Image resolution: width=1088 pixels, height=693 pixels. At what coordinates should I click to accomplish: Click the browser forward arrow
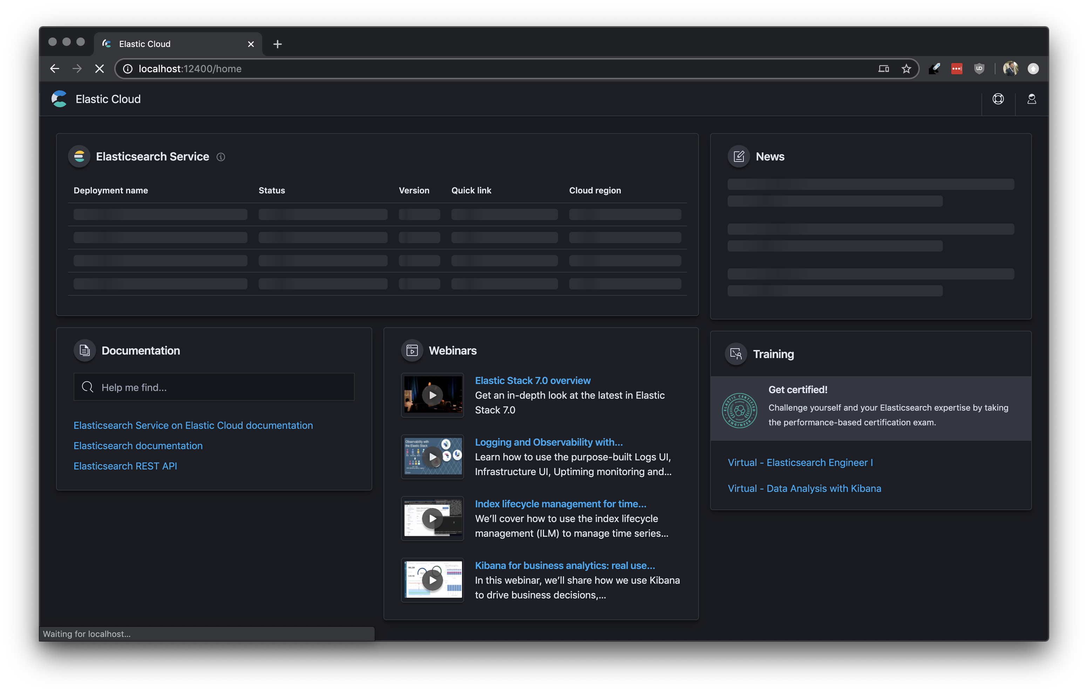(x=77, y=69)
